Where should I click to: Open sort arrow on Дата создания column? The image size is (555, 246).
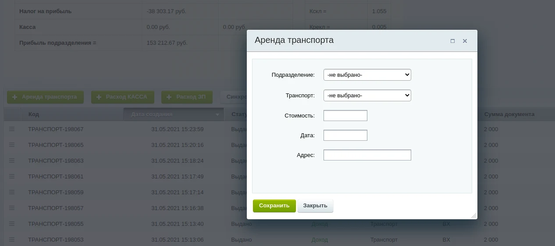217,114
